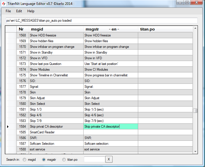Viewport: 205px width, 167px height.
Task: Click the X button to clear search
Action: coord(109,160)
